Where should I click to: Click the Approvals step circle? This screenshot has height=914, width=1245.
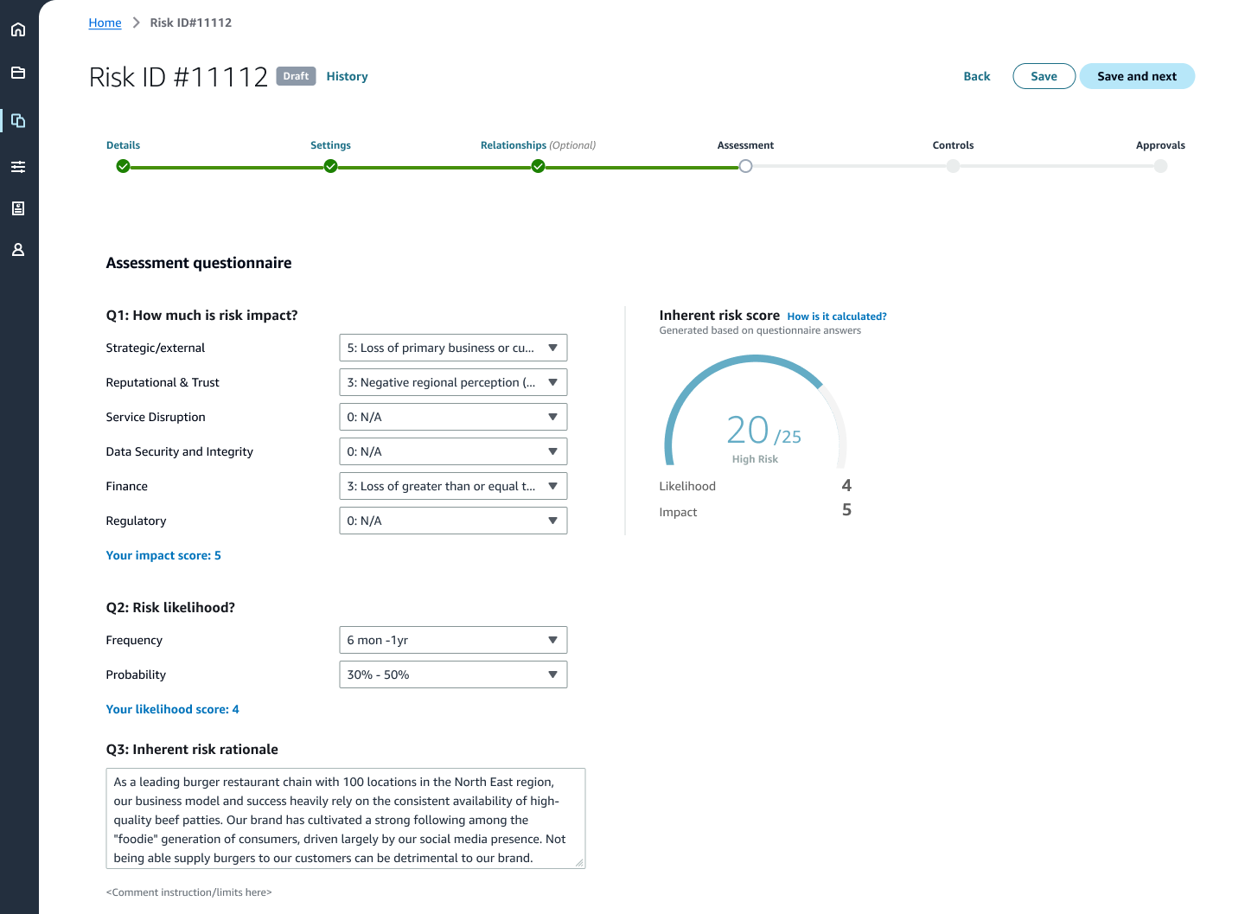[x=1160, y=166]
